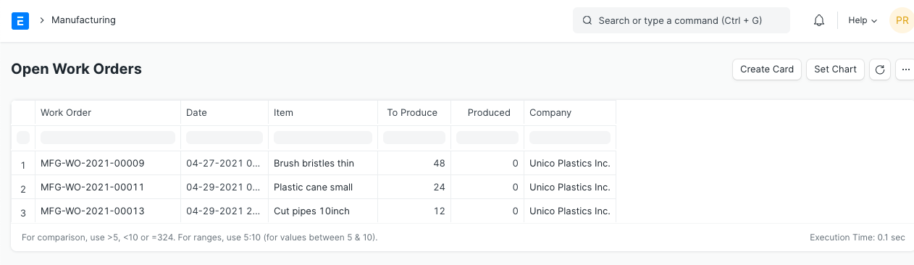Click the search magnifier icon

(587, 20)
